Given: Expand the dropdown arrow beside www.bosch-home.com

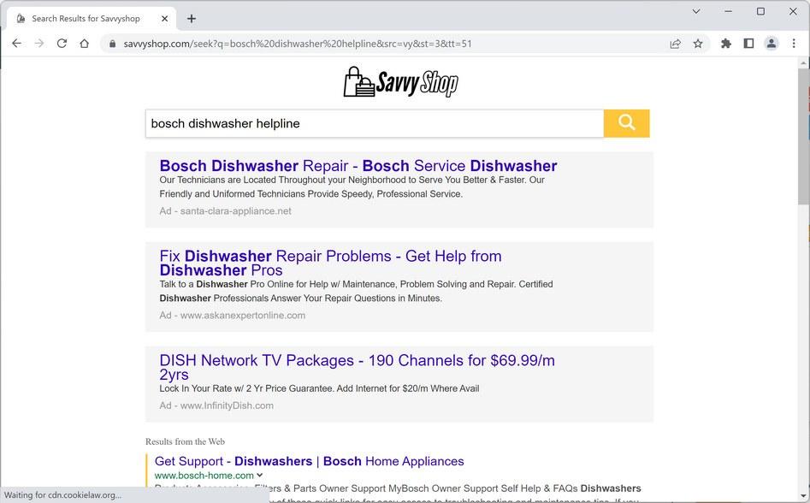Looking at the screenshot, I should [260, 475].
